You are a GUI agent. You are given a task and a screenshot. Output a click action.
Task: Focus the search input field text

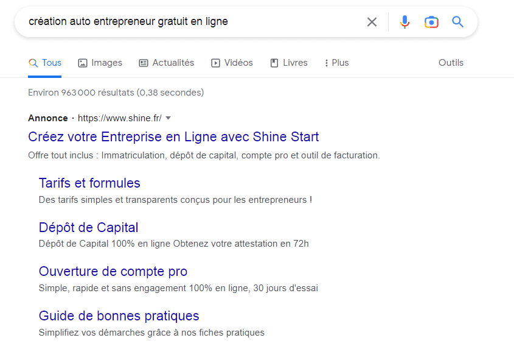coord(128,22)
